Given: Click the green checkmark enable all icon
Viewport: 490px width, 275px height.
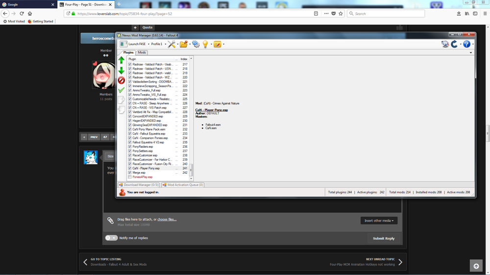Looking at the screenshot, I should 121,90.
